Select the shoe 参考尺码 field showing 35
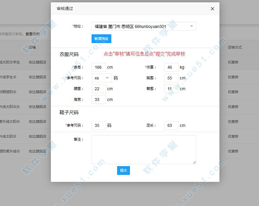 pyautogui.click(x=99, y=125)
